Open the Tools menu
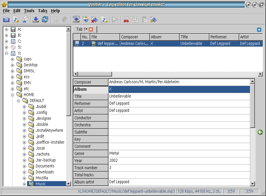 pos(29,11)
